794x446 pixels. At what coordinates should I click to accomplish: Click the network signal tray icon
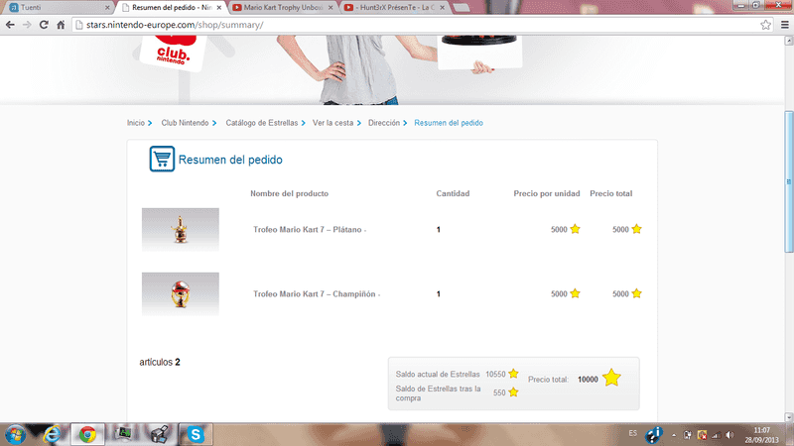716,435
